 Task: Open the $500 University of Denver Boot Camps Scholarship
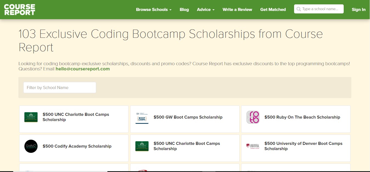pyautogui.click(x=303, y=146)
